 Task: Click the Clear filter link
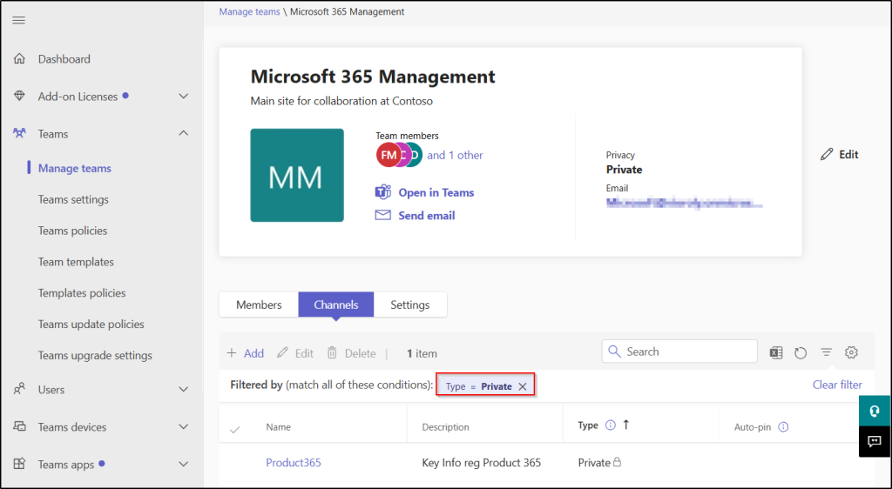[837, 385]
